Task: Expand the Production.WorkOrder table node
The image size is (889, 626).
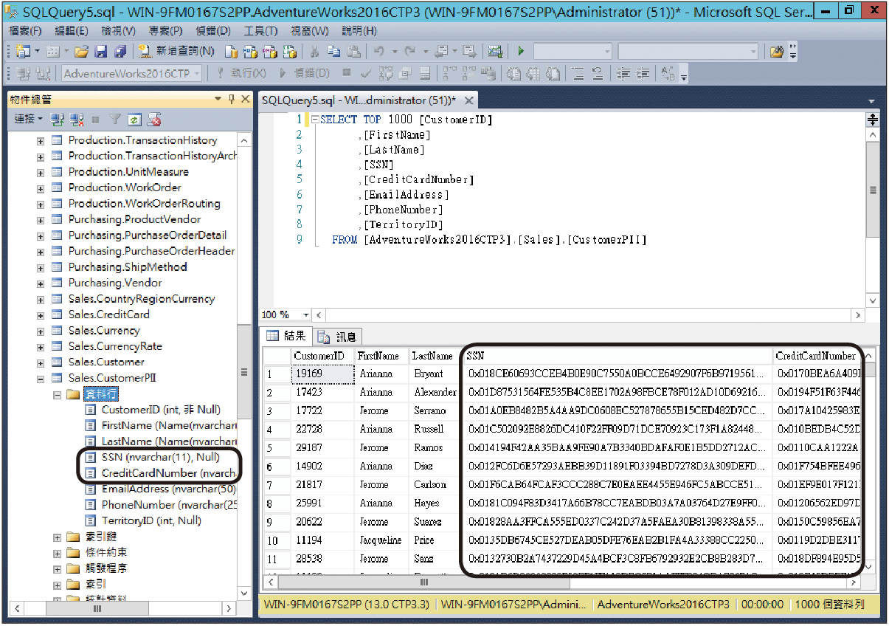Action: [x=41, y=188]
